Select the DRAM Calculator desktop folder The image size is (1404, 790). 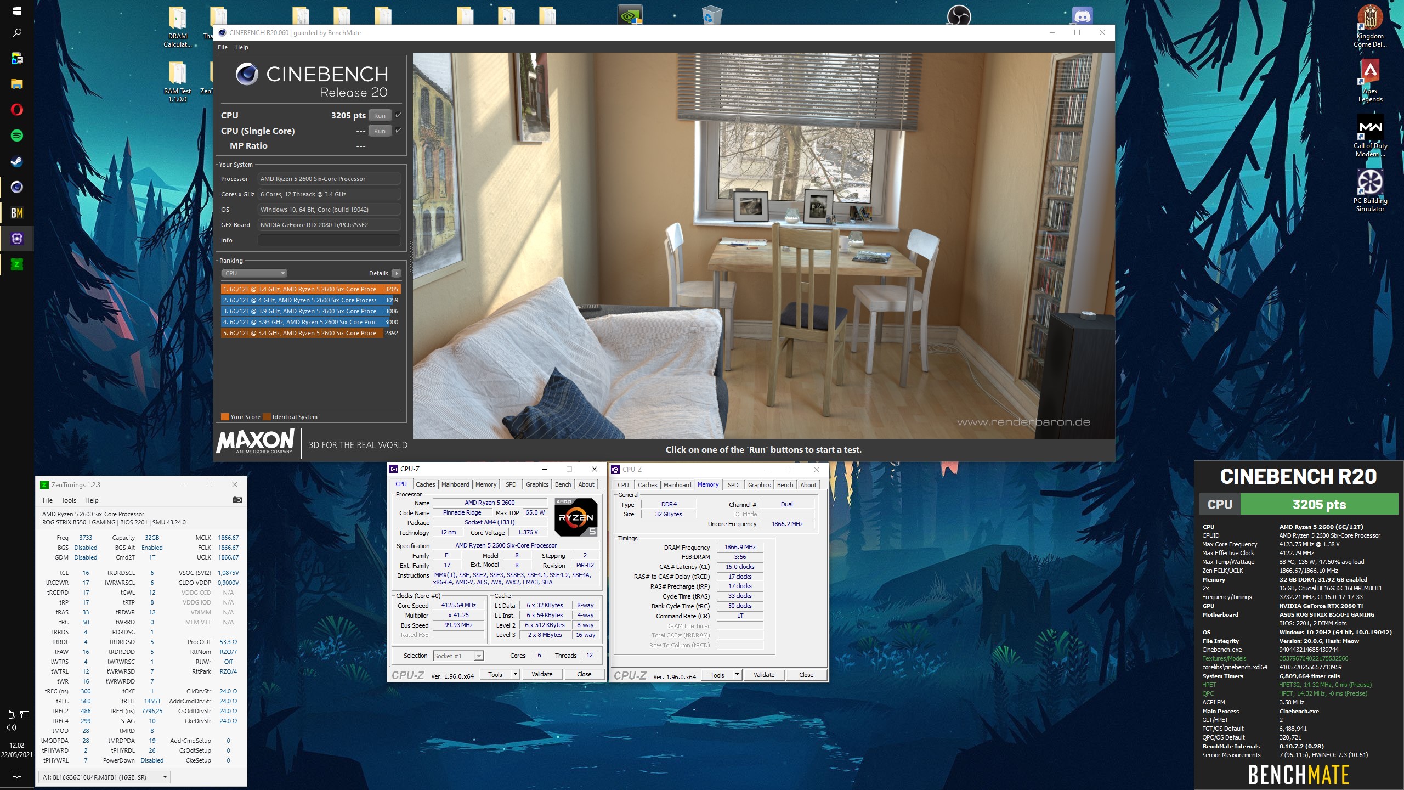pos(177,27)
